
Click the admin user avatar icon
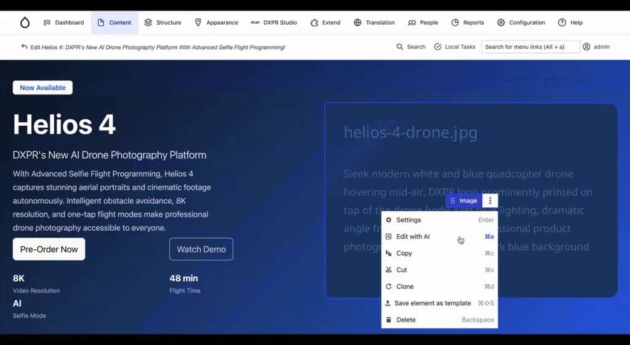pos(586,47)
